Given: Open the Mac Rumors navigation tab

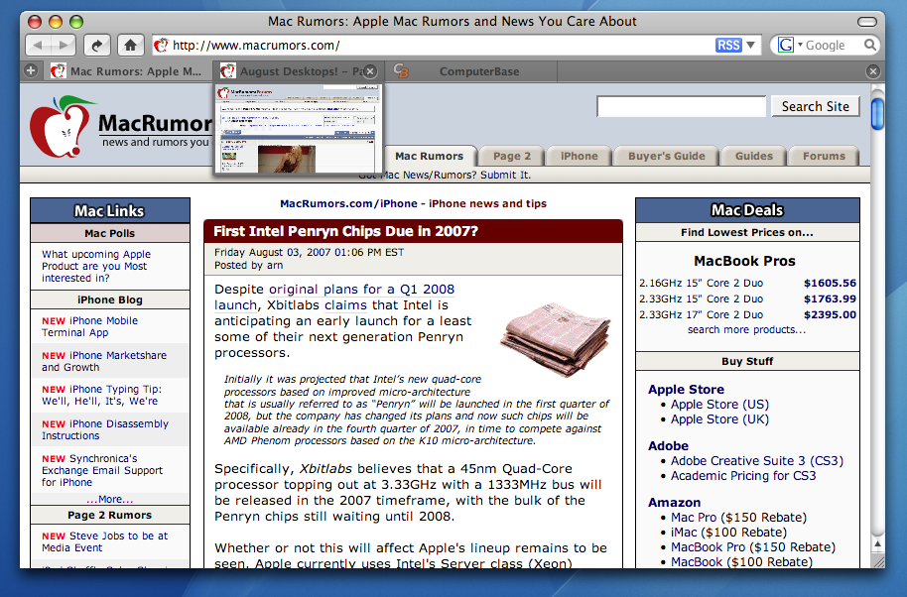Looking at the screenshot, I should pyautogui.click(x=430, y=156).
